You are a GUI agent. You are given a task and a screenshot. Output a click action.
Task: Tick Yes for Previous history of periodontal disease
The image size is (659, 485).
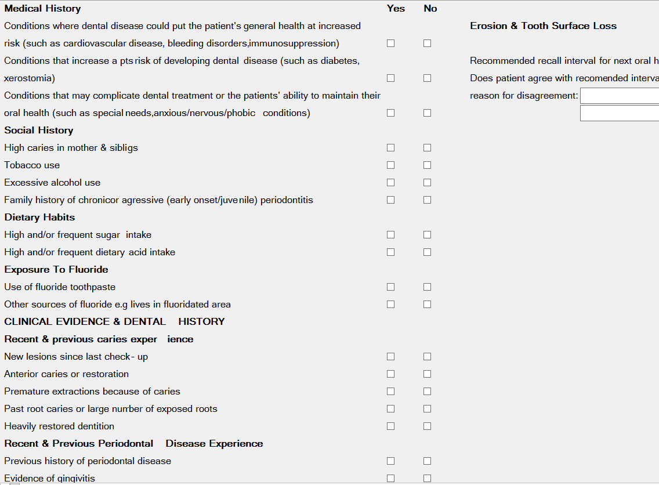coord(391,461)
